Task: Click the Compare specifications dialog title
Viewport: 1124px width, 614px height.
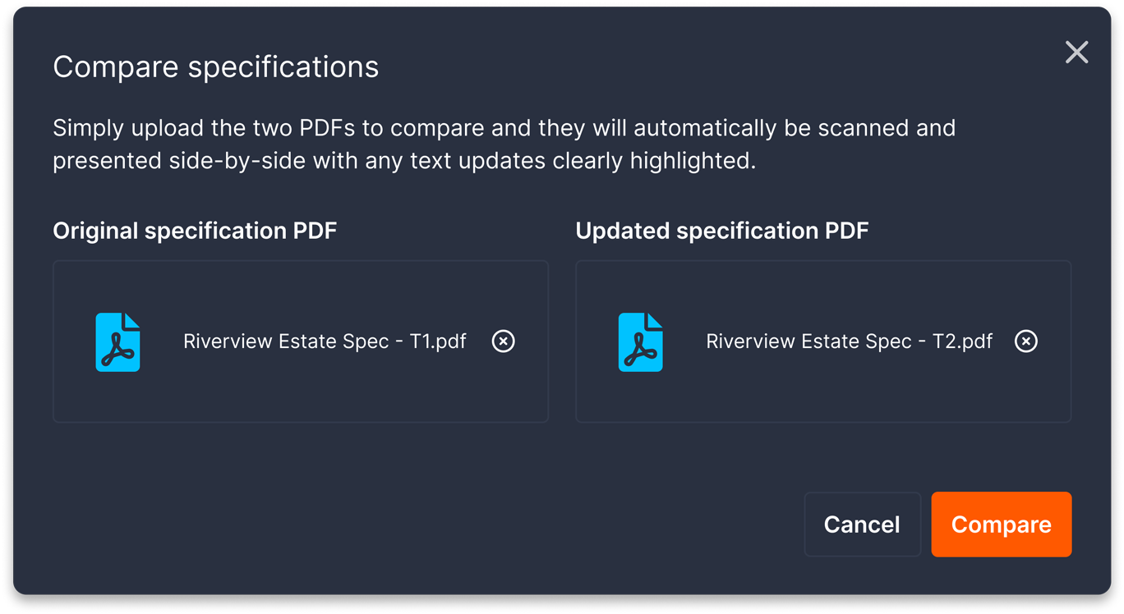Action: 216,67
